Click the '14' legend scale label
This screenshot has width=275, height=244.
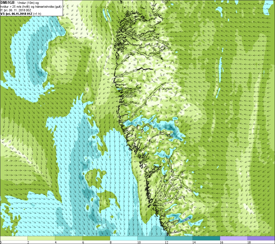194,242
